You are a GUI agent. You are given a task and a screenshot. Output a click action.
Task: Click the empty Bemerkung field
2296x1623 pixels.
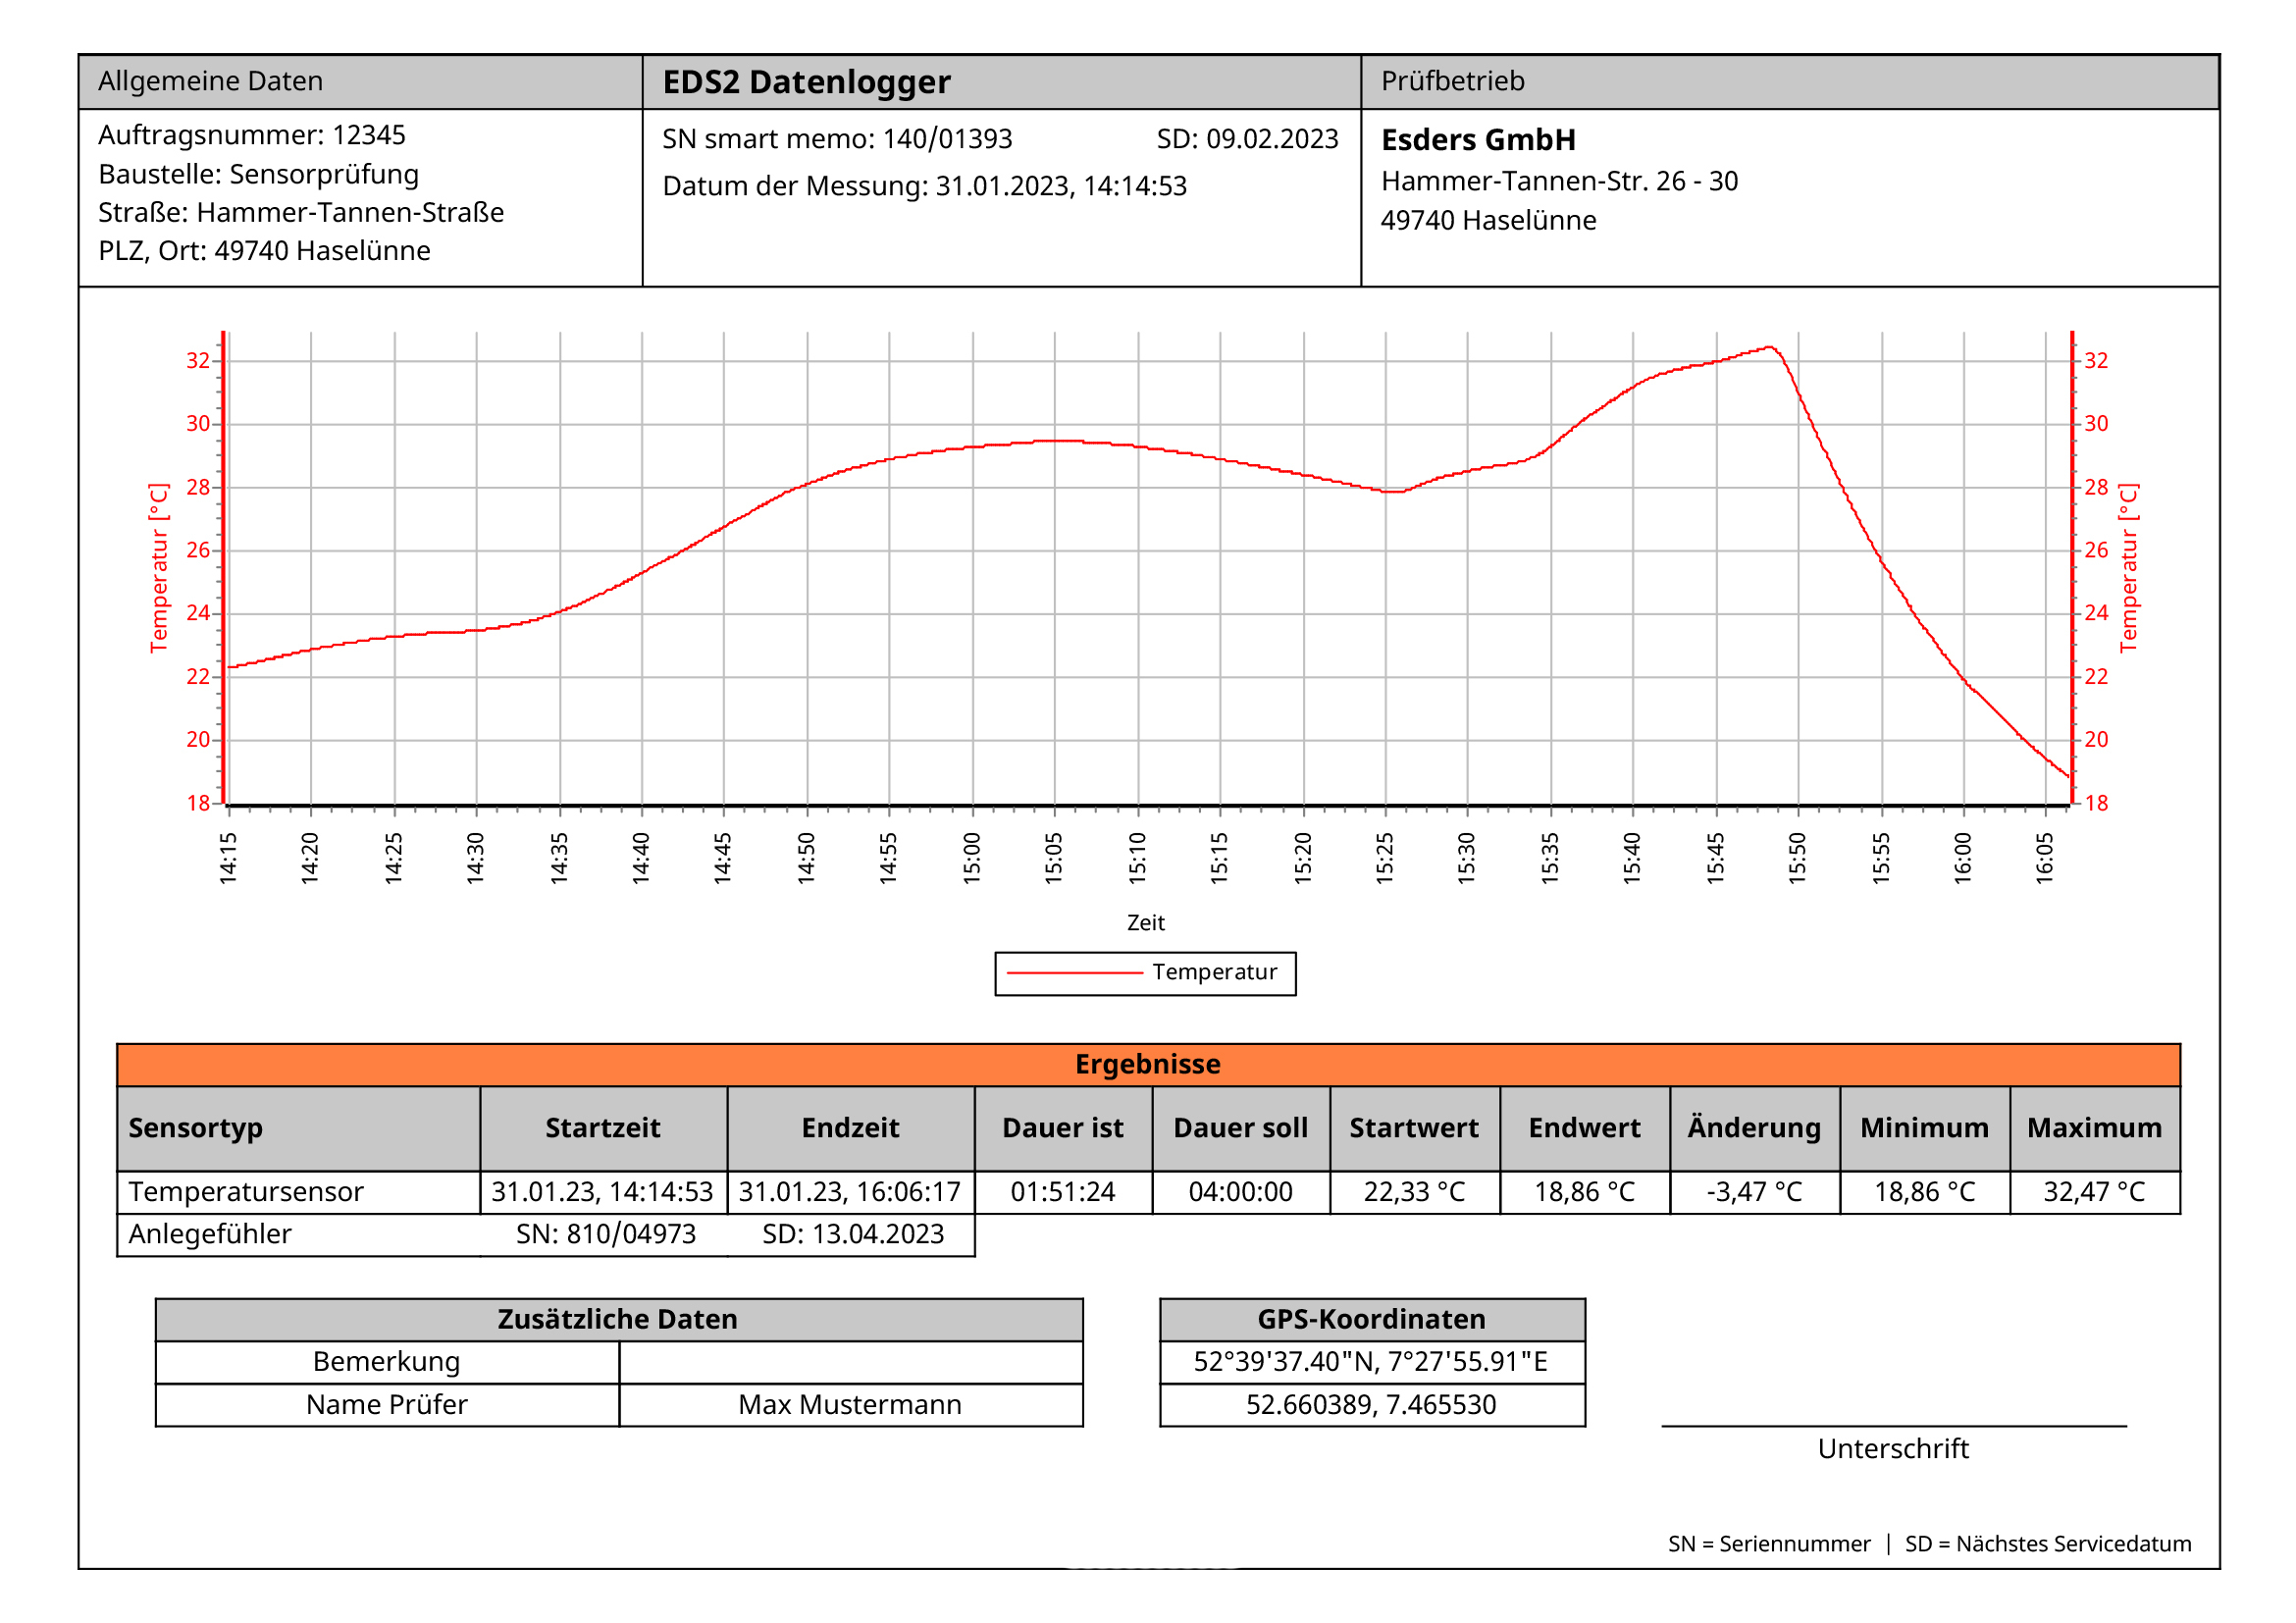coord(850,1362)
